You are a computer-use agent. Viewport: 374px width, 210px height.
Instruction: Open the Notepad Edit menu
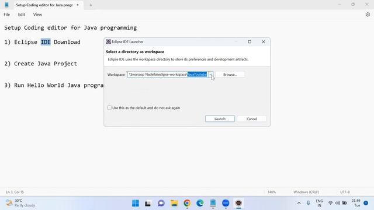tap(21, 15)
